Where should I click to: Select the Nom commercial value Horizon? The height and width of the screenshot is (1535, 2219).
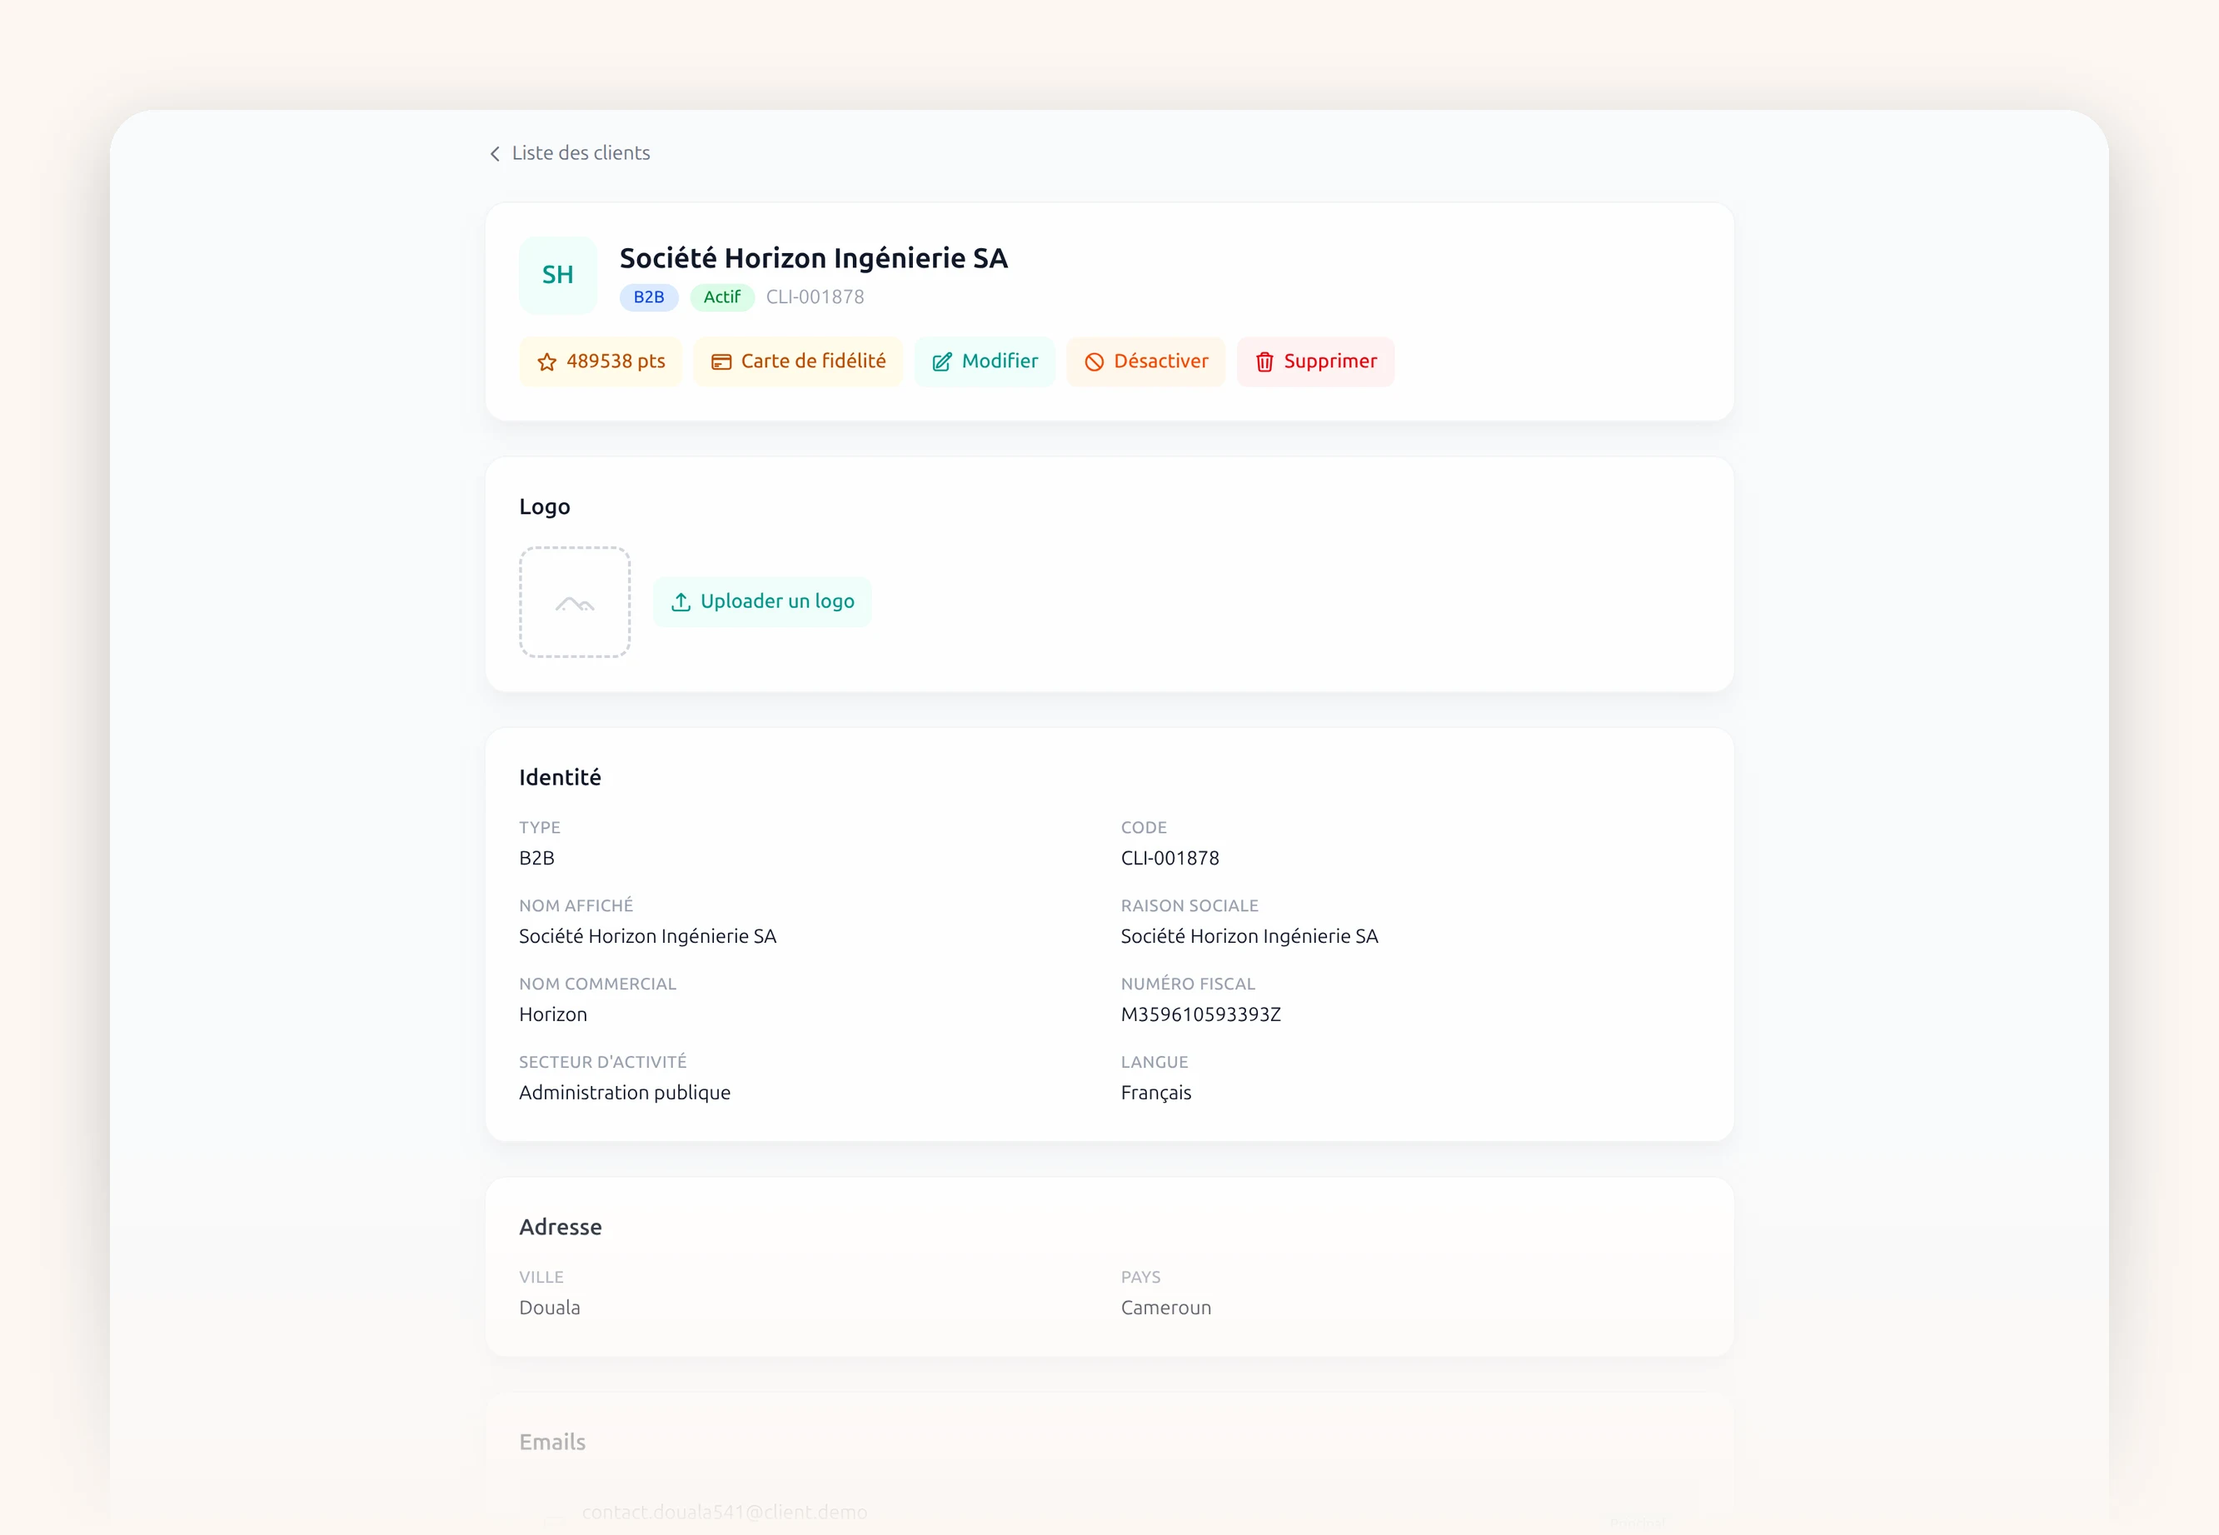coord(553,1014)
